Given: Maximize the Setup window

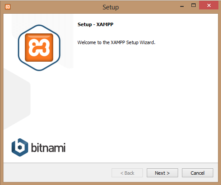Looking at the screenshot, I should click(194, 6).
